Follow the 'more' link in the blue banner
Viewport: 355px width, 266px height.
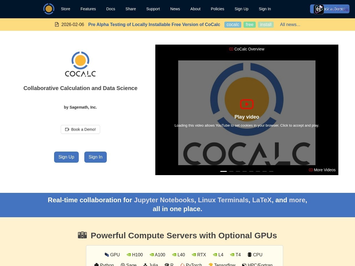297,200
